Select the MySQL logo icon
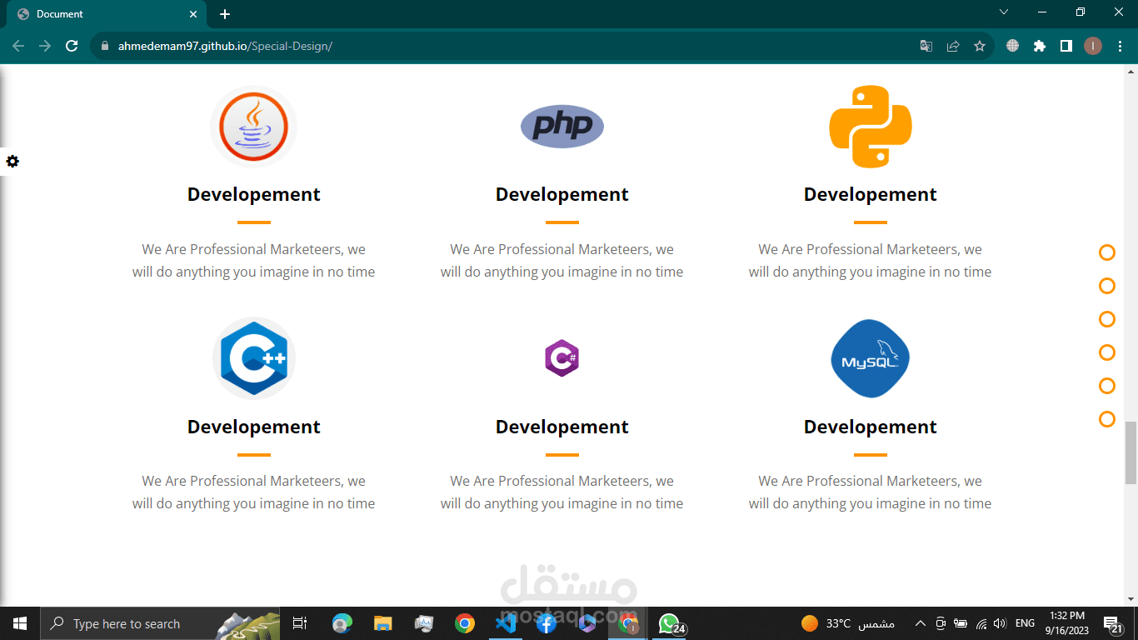 pyautogui.click(x=871, y=358)
